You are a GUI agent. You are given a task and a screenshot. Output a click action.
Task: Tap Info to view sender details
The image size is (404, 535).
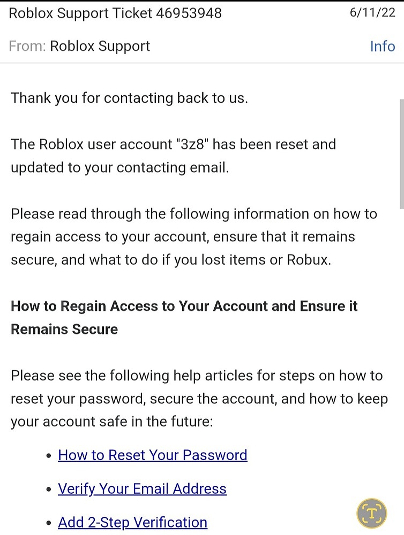[382, 46]
